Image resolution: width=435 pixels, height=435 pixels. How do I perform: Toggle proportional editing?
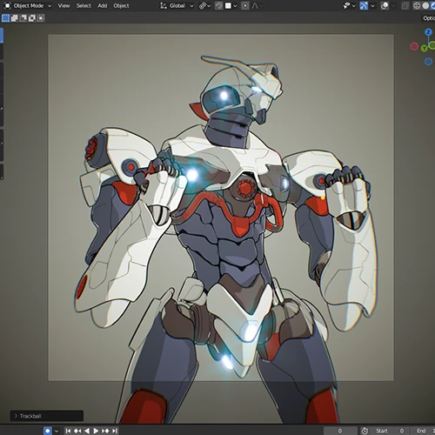click(x=245, y=5)
